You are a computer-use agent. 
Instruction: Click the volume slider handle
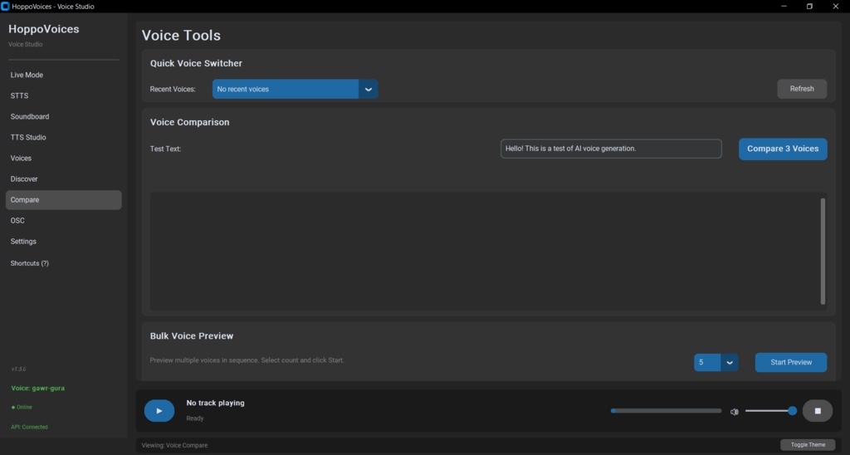792,411
